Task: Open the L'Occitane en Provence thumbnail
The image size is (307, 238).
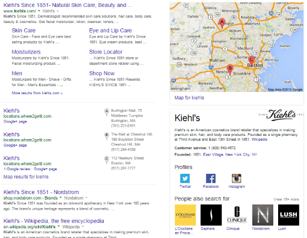Action: 185,215
